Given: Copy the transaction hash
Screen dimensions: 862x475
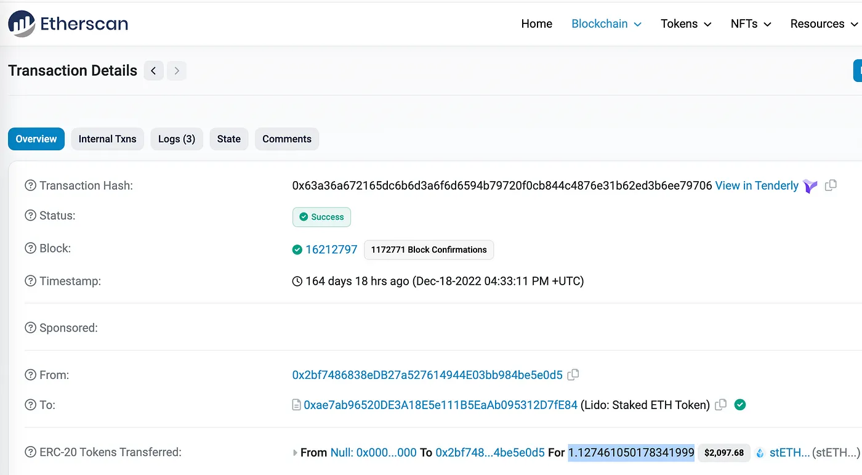Looking at the screenshot, I should 831,185.
